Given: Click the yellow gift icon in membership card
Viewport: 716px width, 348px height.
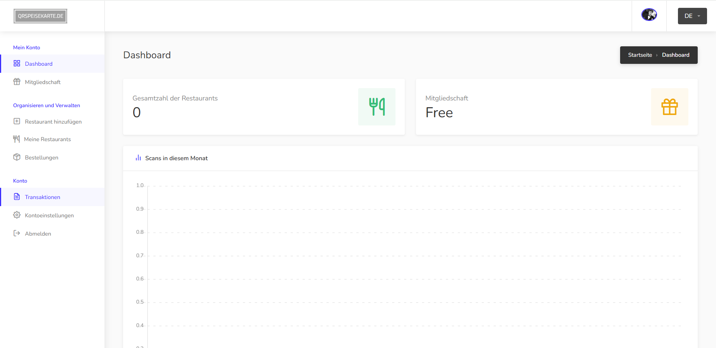Looking at the screenshot, I should pos(669,107).
